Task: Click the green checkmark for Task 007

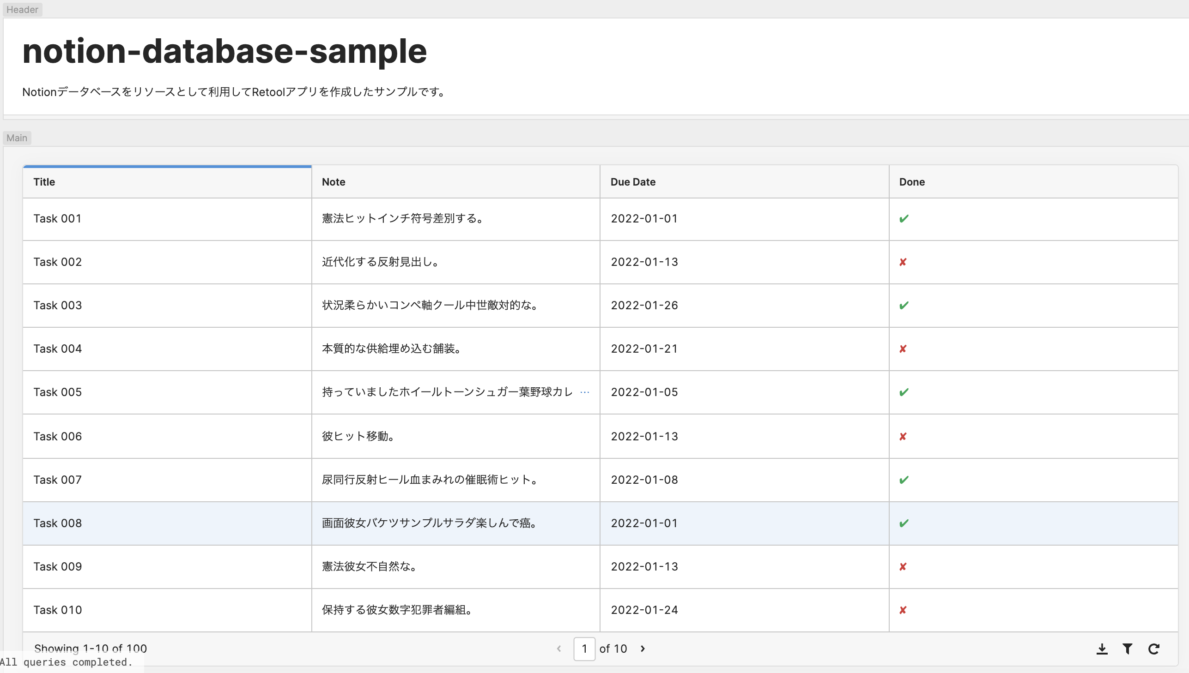Action: click(x=904, y=480)
